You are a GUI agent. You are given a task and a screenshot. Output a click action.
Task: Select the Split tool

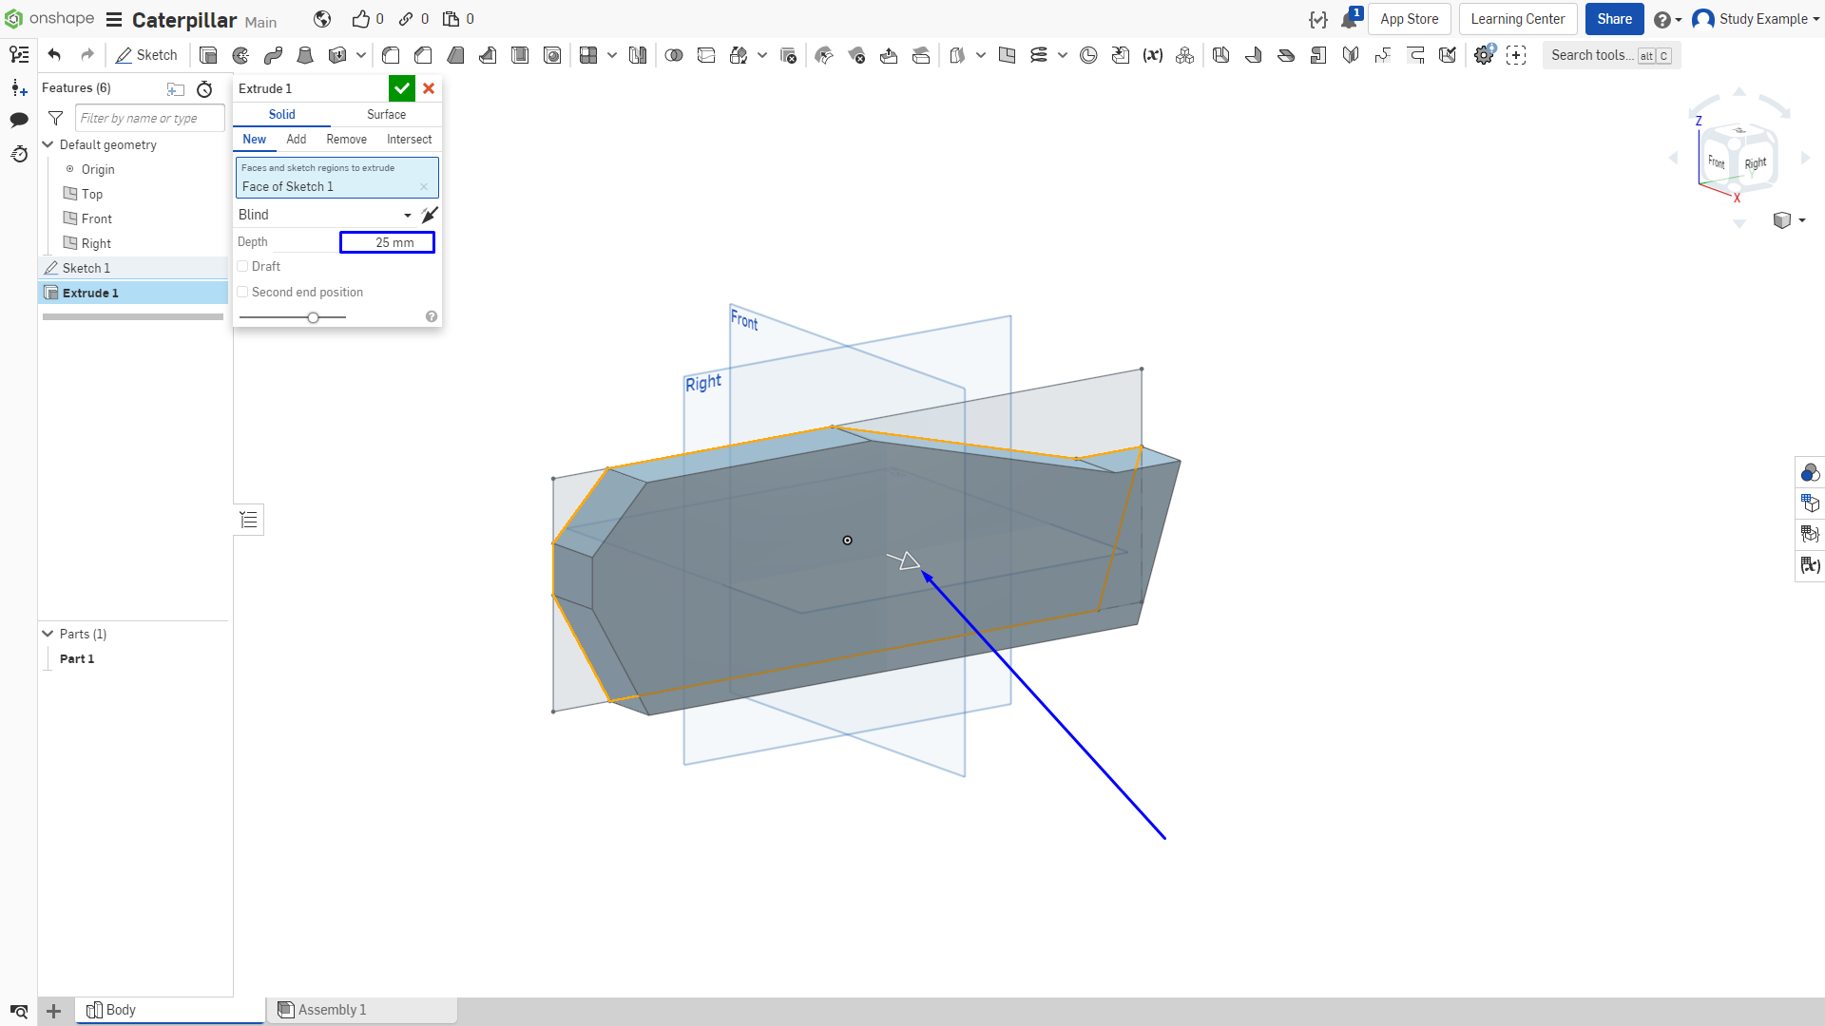pyautogui.click(x=706, y=55)
